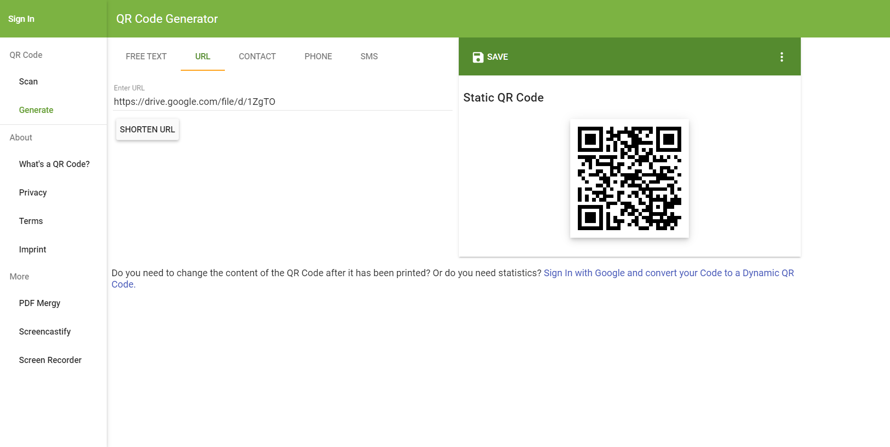Open the Privacy page
The width and height of the screenshot is (890, 447).
tap(33, 193)
